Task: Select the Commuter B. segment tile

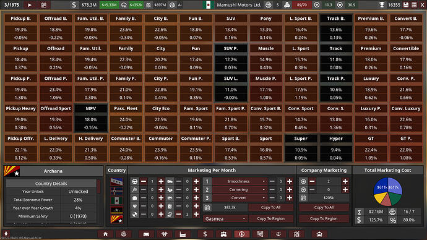Action: tap(126, 148)
